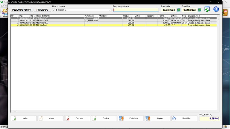The width and height of the screenshot is (230, 129).
Task: Select order number 1 JERRY LEWIS row
Action: tap(114, 18)
